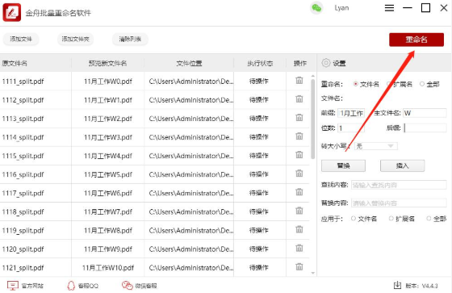Click file path cell of 1117_split.pdf row
Image resolution: width=452 pixels, height=293 pixels.
(190, 193)
